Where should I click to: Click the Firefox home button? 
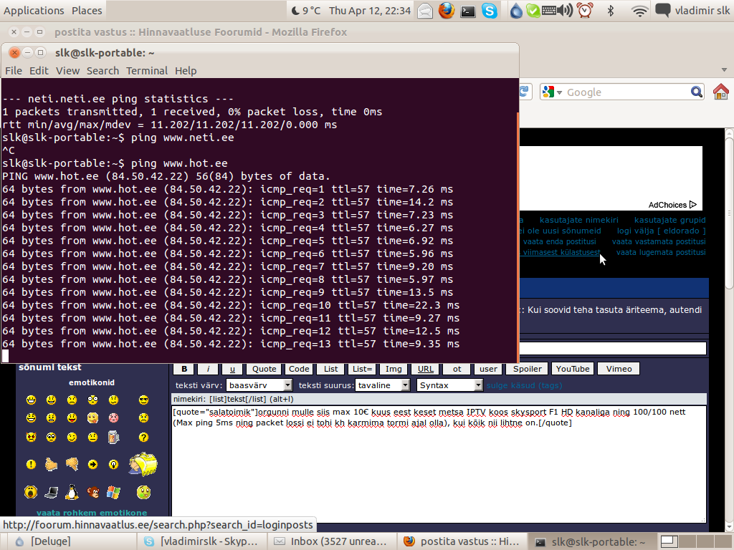(721, 92)
